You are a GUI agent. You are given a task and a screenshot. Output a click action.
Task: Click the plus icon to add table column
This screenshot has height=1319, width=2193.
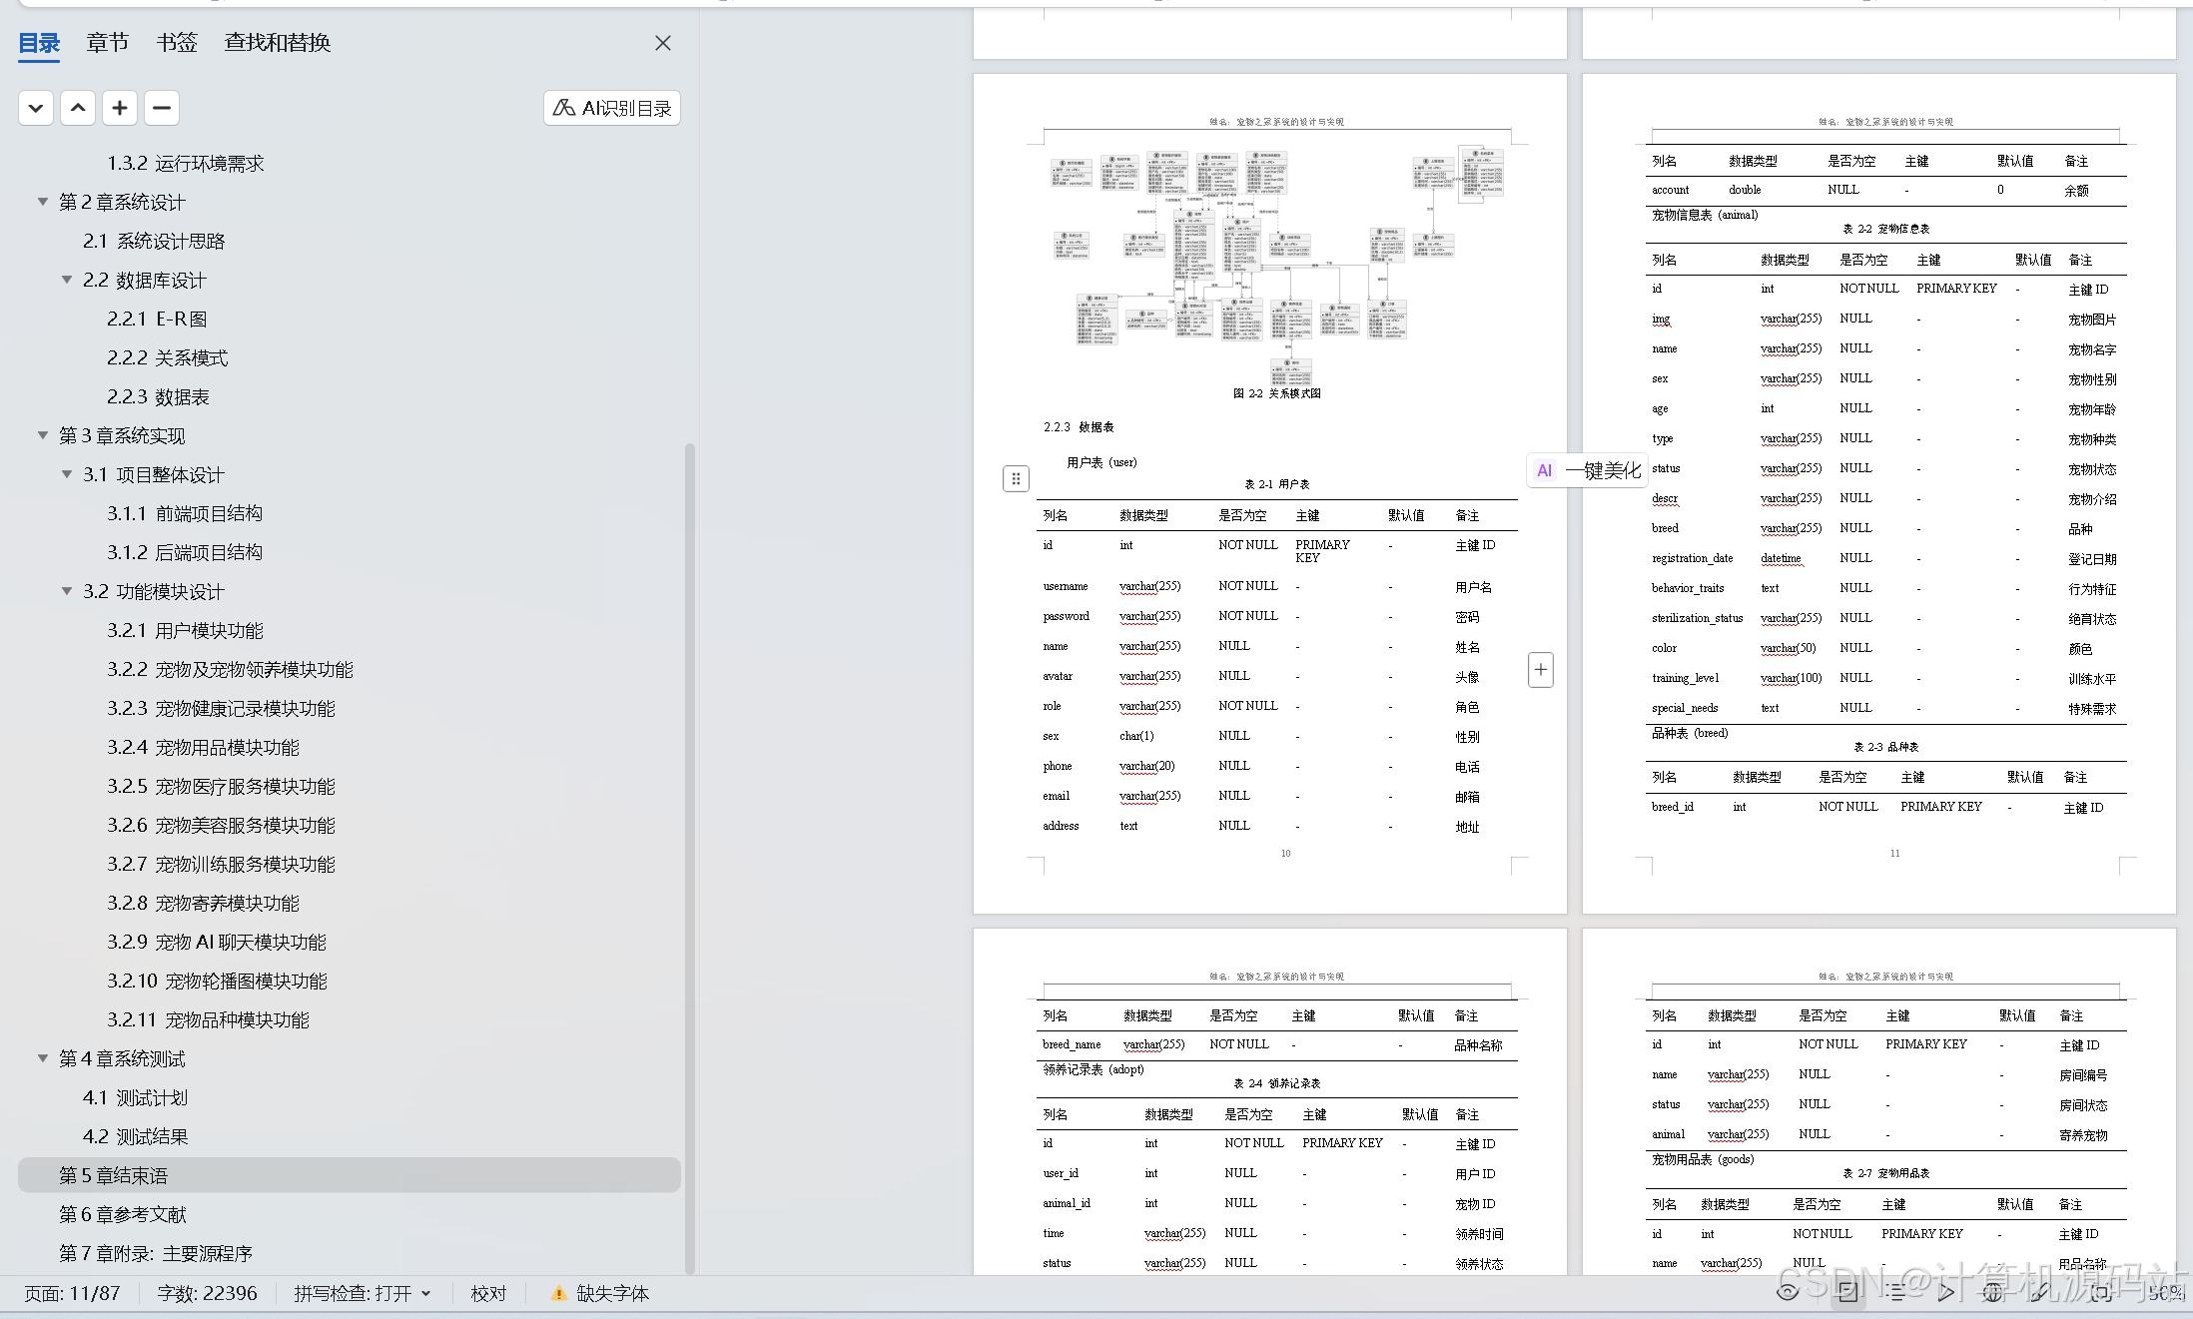click(1541, 670)
